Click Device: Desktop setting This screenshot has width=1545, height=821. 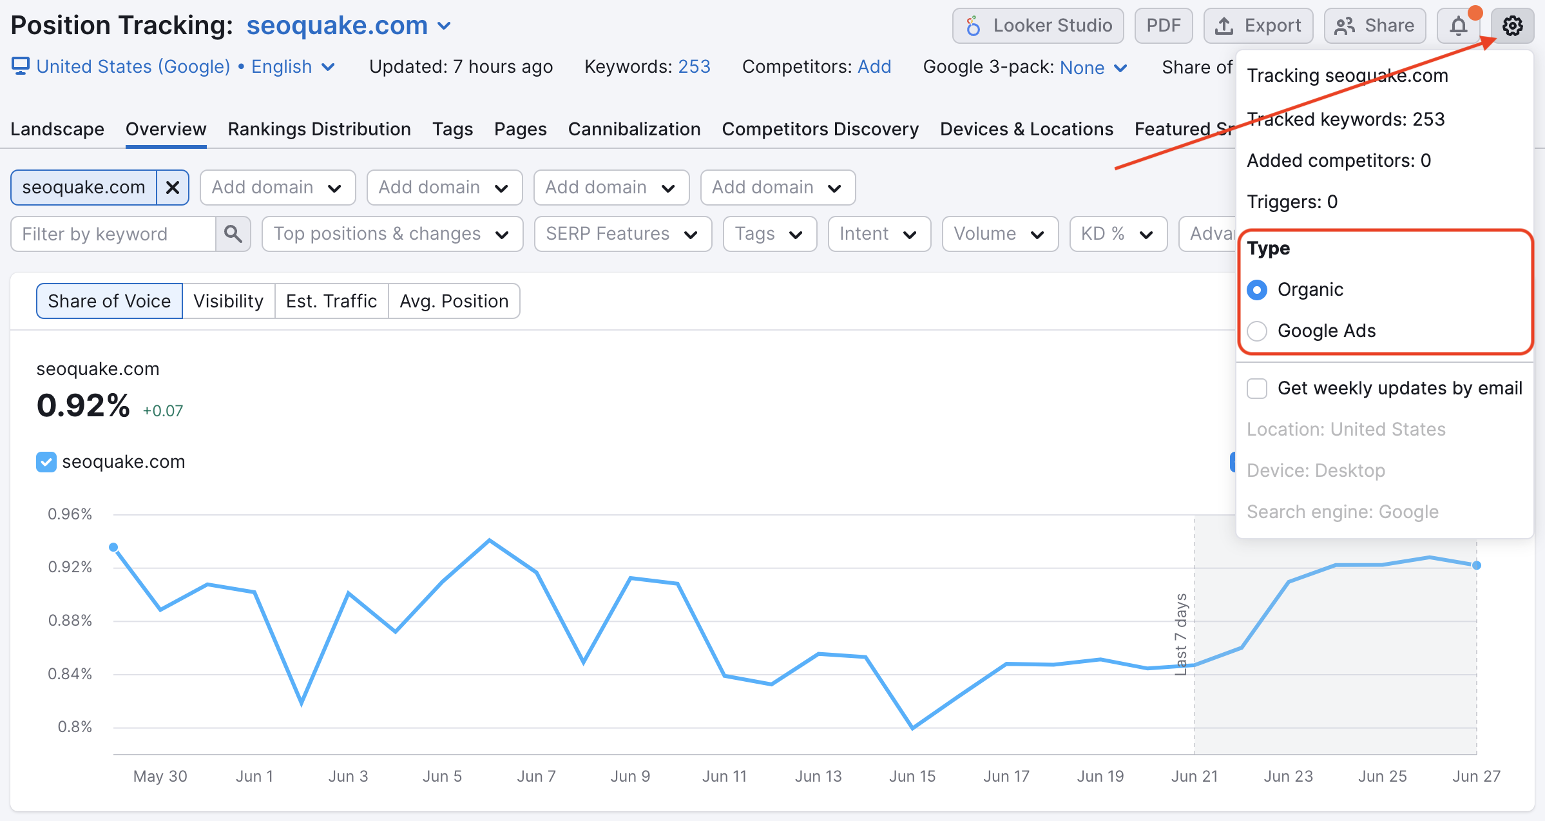[x=1316, y=470]
